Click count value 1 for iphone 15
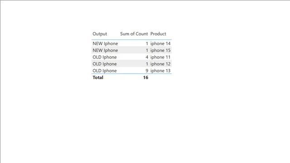Image resolution: width=290 pixels, height=163 pixels. [x=147, y=50]
